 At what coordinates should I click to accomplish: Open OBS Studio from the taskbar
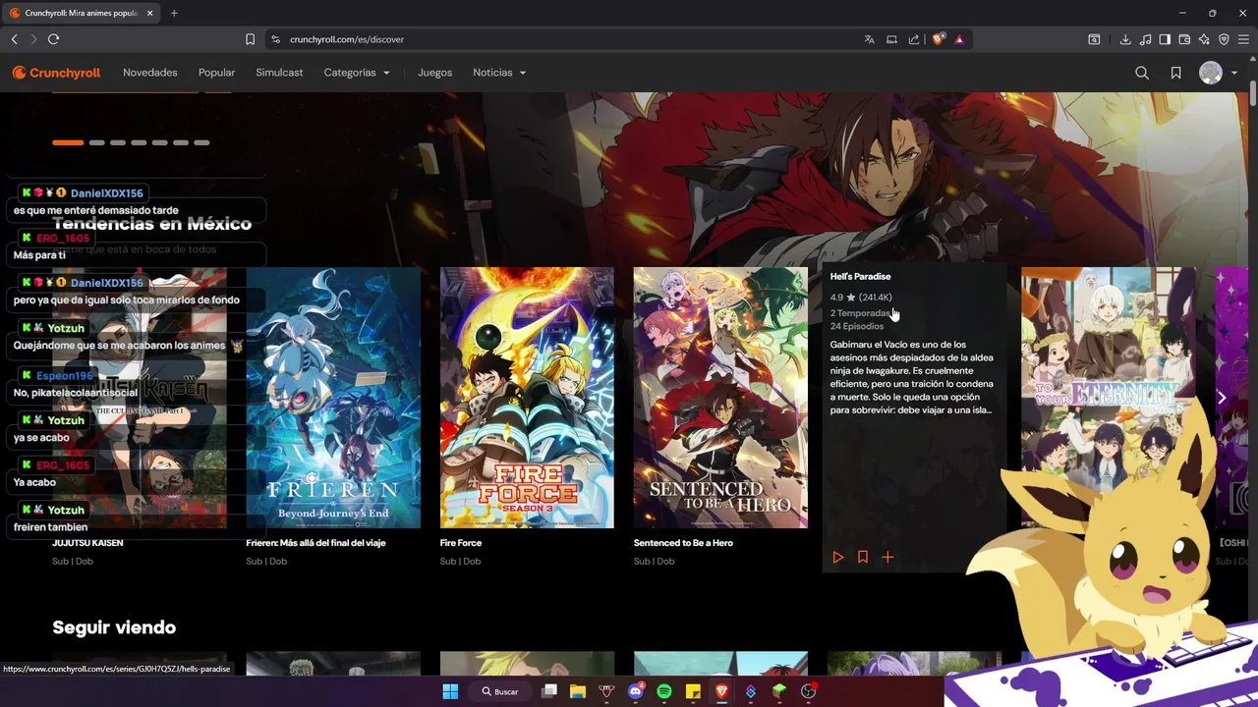[x=808, y=691]
